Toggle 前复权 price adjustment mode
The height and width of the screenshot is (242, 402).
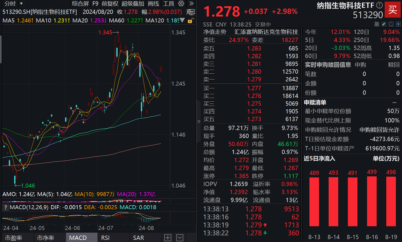pyautogui.click(x=110, y=3)
